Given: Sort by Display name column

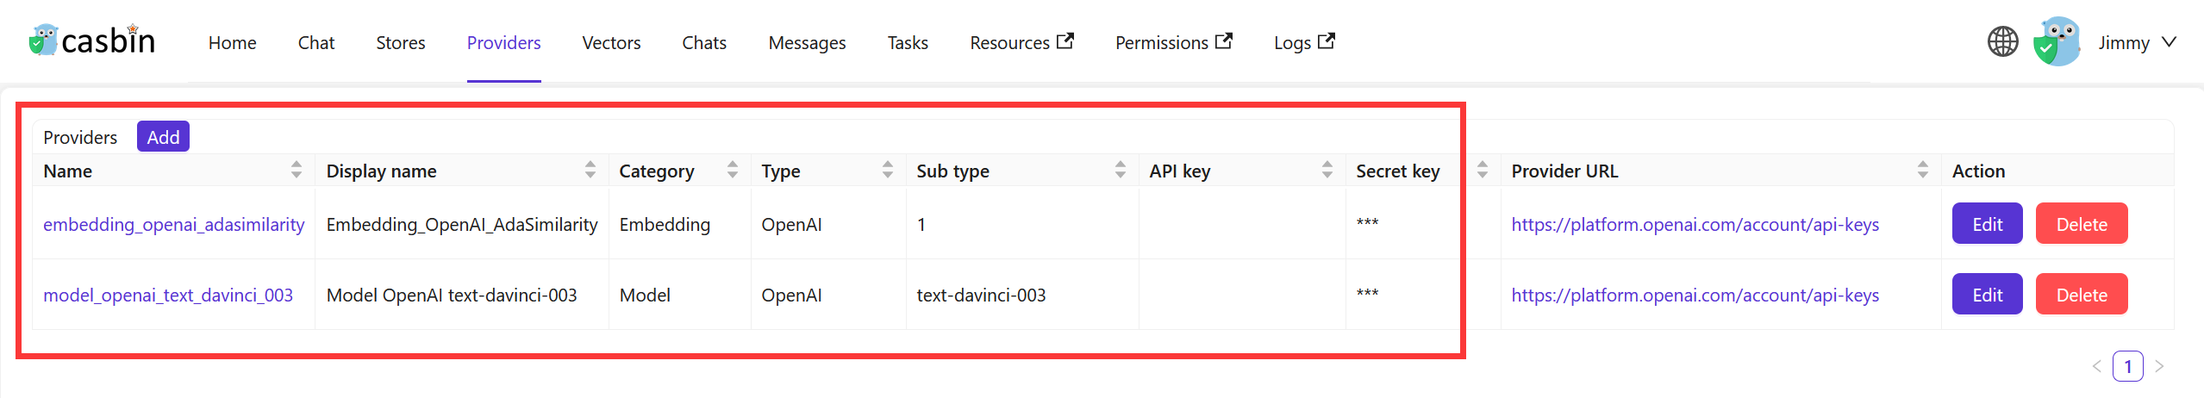Looking at the screenshot, I should coord(590,171).
